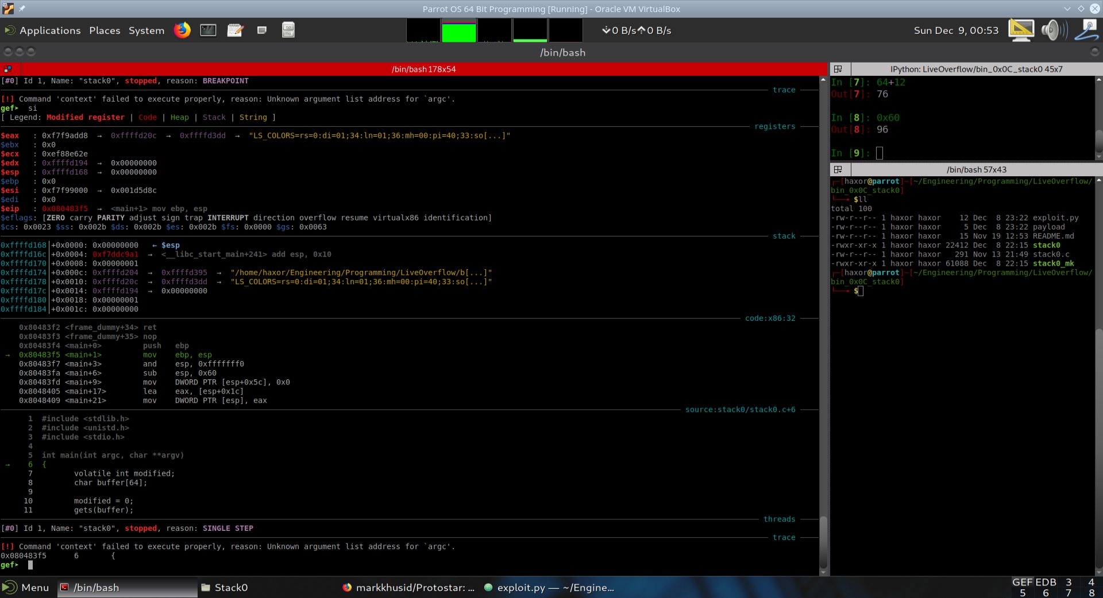
Task: Click the gef prompt input at bottom
Action: point(30,565)
